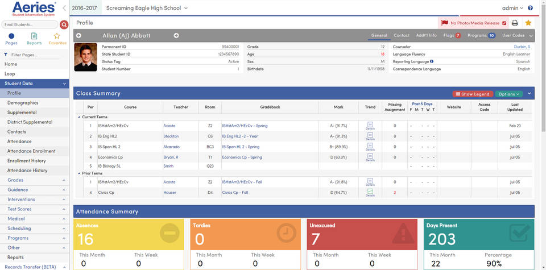Collapse the left sidebar chevron

64,8
